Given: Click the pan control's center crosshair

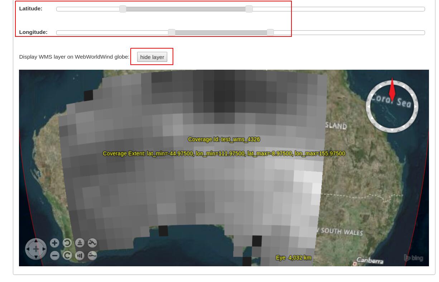Looking at the screenshot, I should tap(36, 249).
